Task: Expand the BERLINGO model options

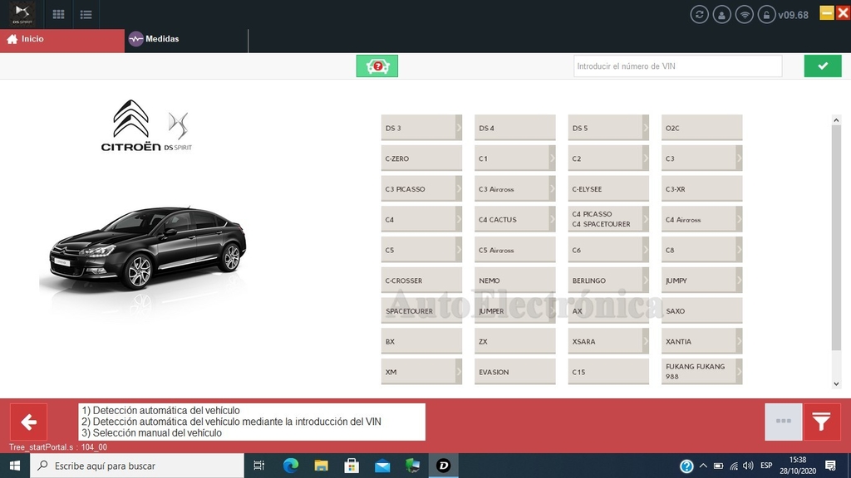Action: coord(645,280)
